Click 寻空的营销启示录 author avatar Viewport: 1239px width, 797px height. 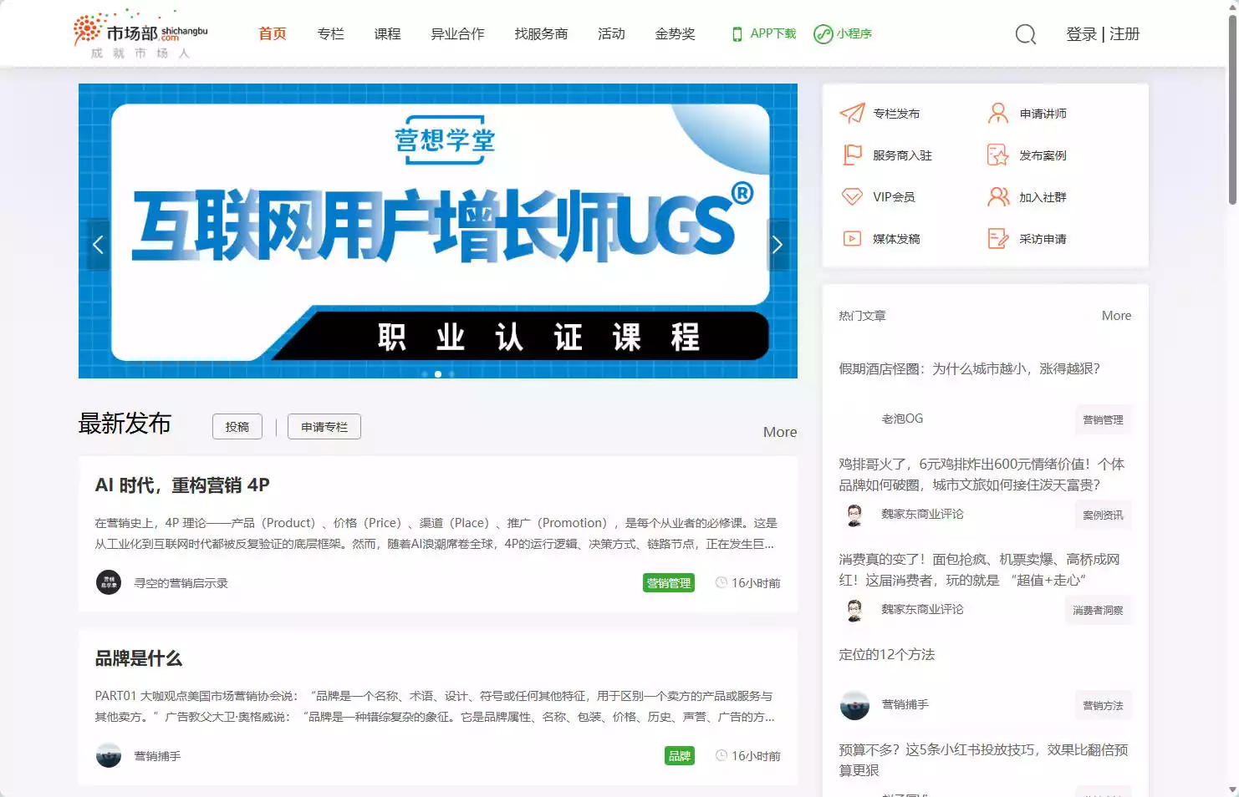(109, 582)
